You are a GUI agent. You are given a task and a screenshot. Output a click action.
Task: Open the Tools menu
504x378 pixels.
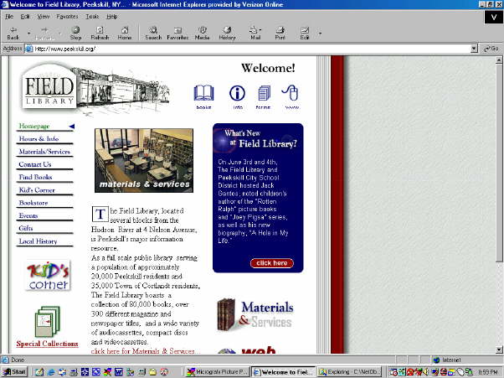pyautogui.click(x=92, y=17)
